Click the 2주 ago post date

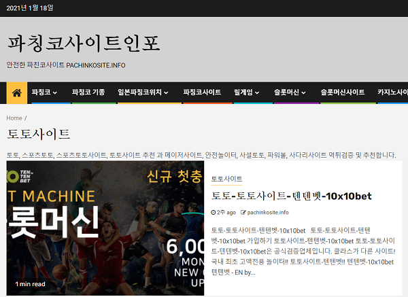coord(226,213)
